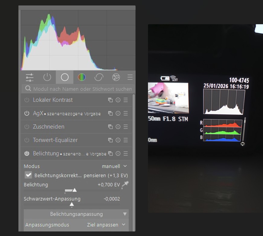Select the base modules group circle icon
Screen dimensions: 263x236
[64, 77]
